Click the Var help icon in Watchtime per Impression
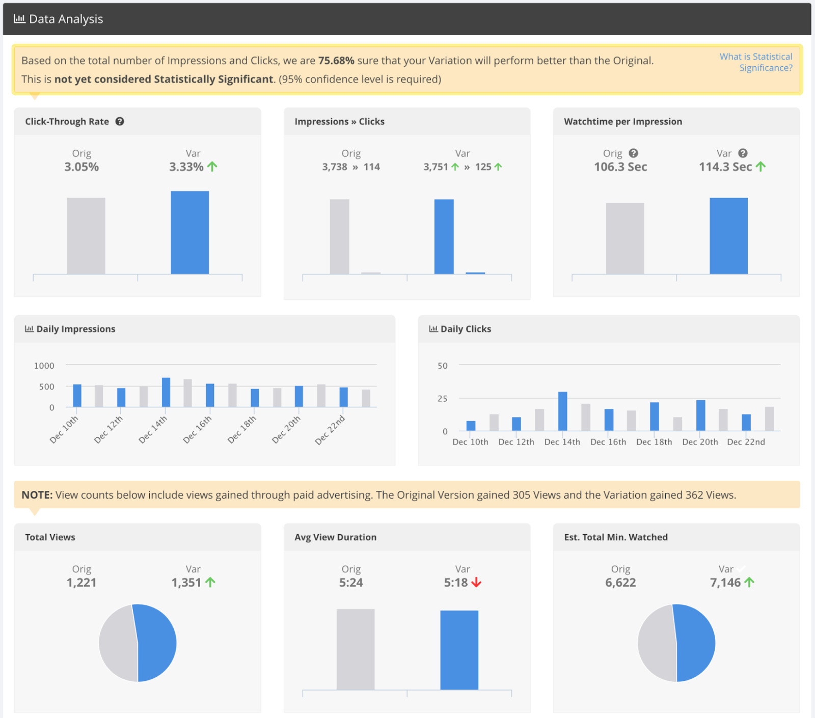This screenshot has width=815, height=718. [743, 153]
